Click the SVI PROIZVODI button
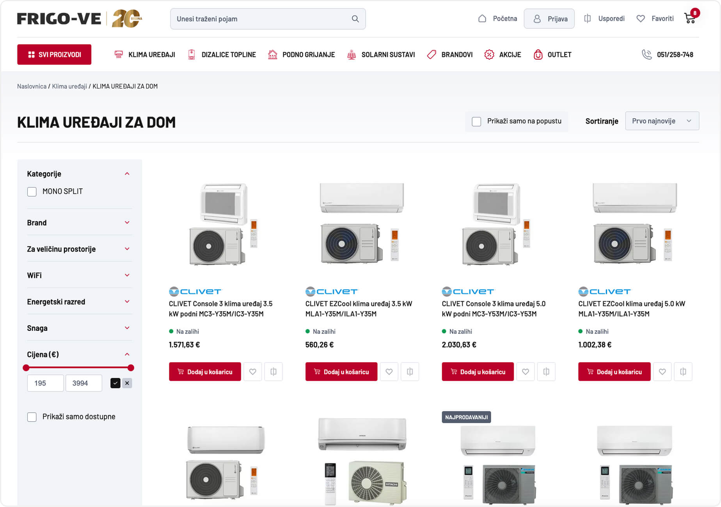Viewport: 721px width, 507px height. click(x=54, y=55)
